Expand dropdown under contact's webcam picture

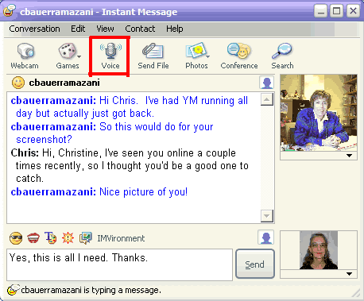pos(349,156)
